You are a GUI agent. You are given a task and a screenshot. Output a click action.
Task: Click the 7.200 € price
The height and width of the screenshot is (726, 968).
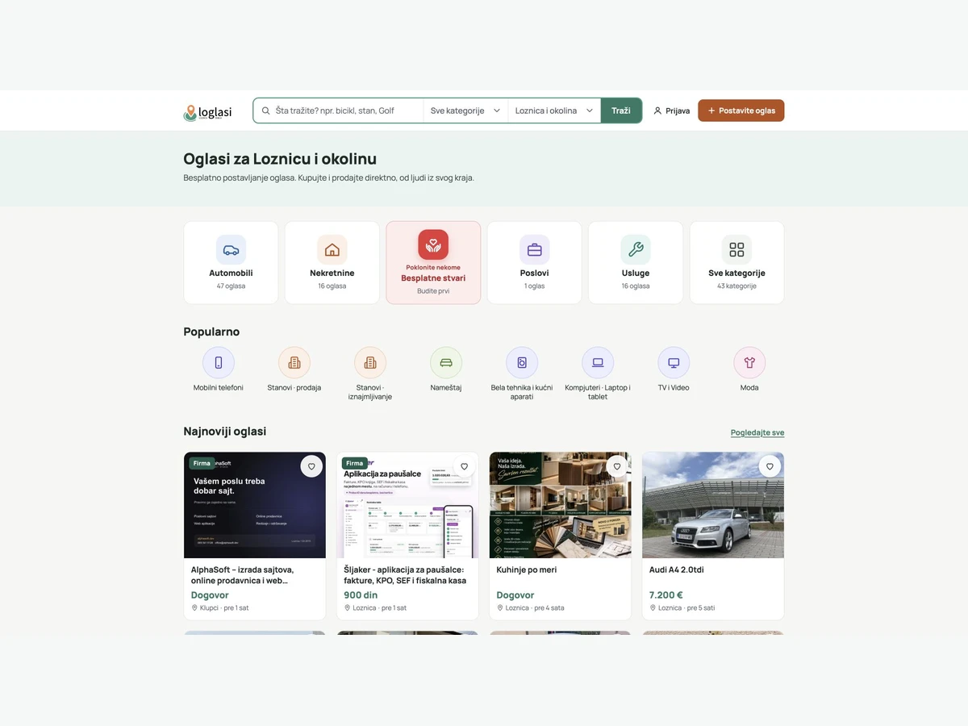[666, 595]
